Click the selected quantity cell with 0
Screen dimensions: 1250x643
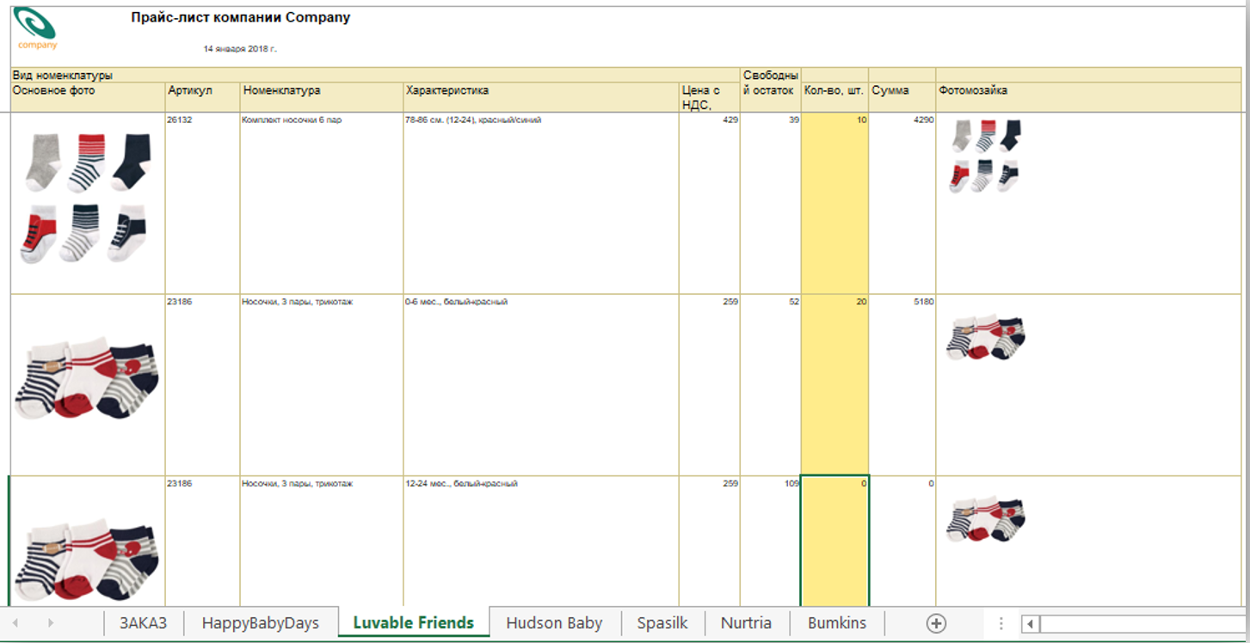[x=834, y=542]
